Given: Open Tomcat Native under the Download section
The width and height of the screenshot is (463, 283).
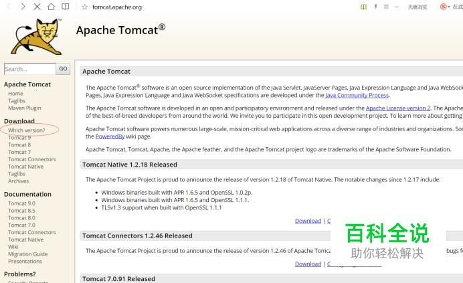Looking at the screenshot, I should (x=25, y=167).
